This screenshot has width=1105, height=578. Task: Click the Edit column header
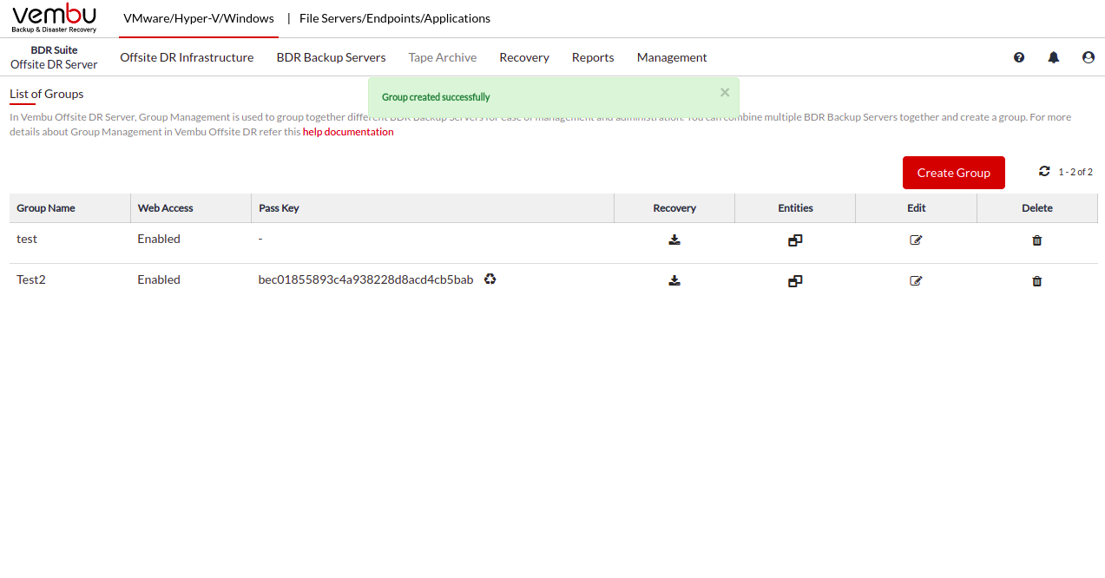point(917,208)
